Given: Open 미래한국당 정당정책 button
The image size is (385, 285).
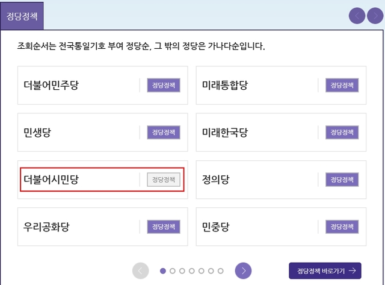Looking at the screenshot, I should [342, 133].
